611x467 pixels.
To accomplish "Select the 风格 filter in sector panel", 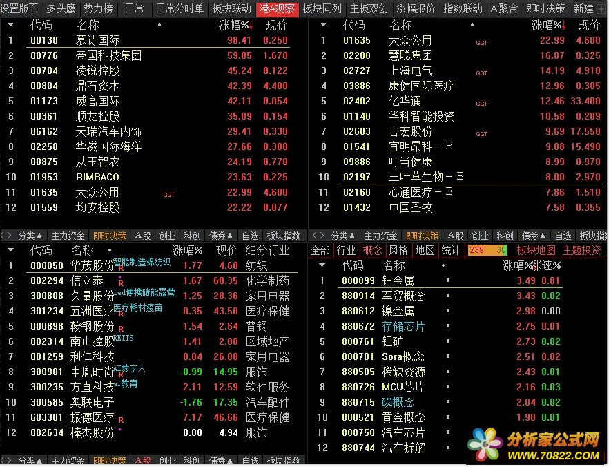I will point(398,250).
